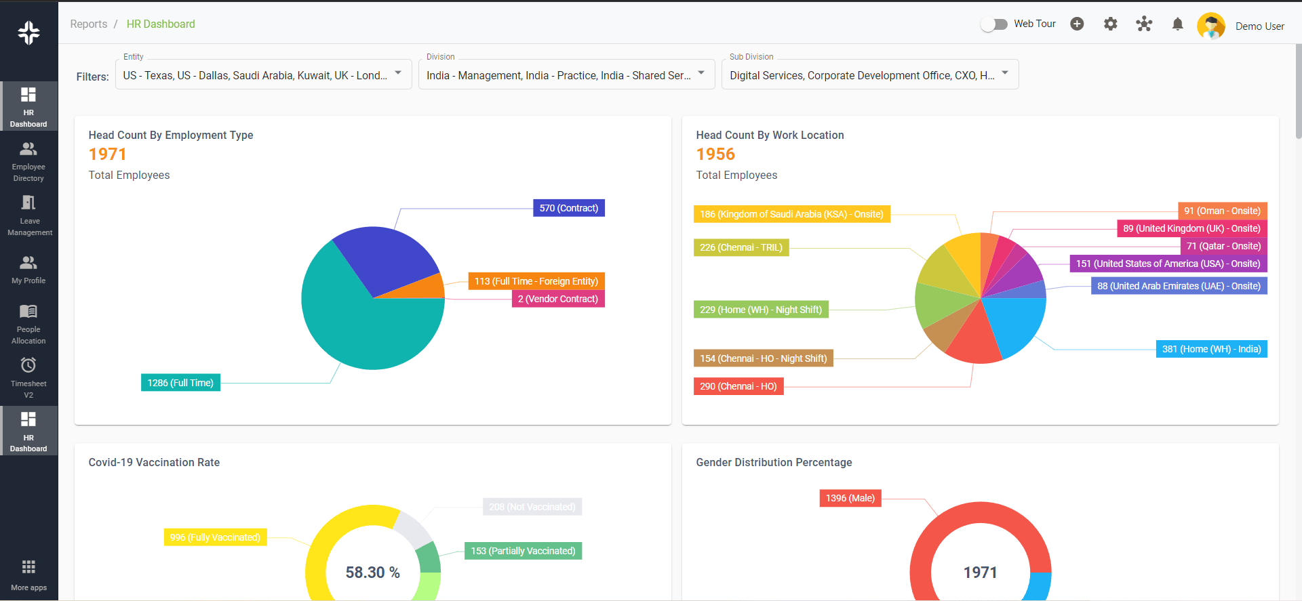The height and width of the screenshot is (601, 1302).
Task: Click the network hub icon in header
Action: 1144,24
